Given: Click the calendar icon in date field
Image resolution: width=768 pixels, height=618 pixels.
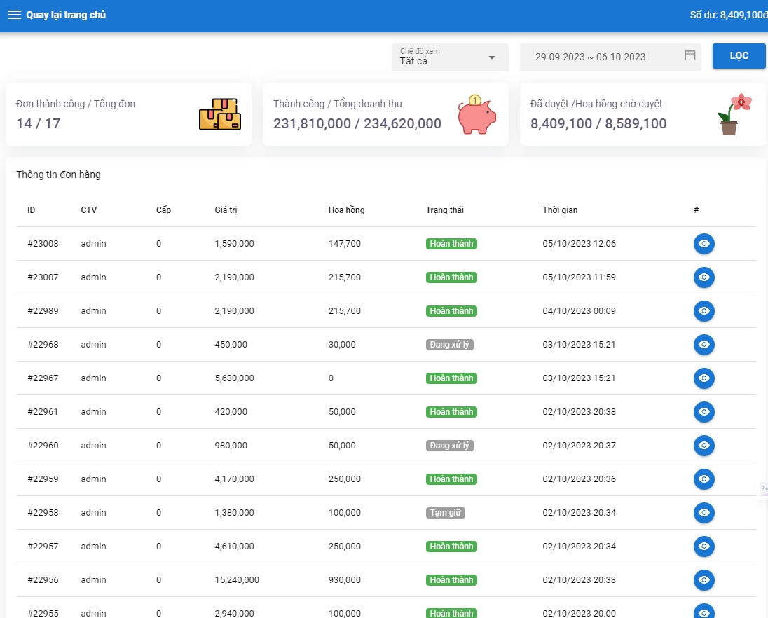Looking at the screenshot, I should pyautogui.click(x=690, y=56).
